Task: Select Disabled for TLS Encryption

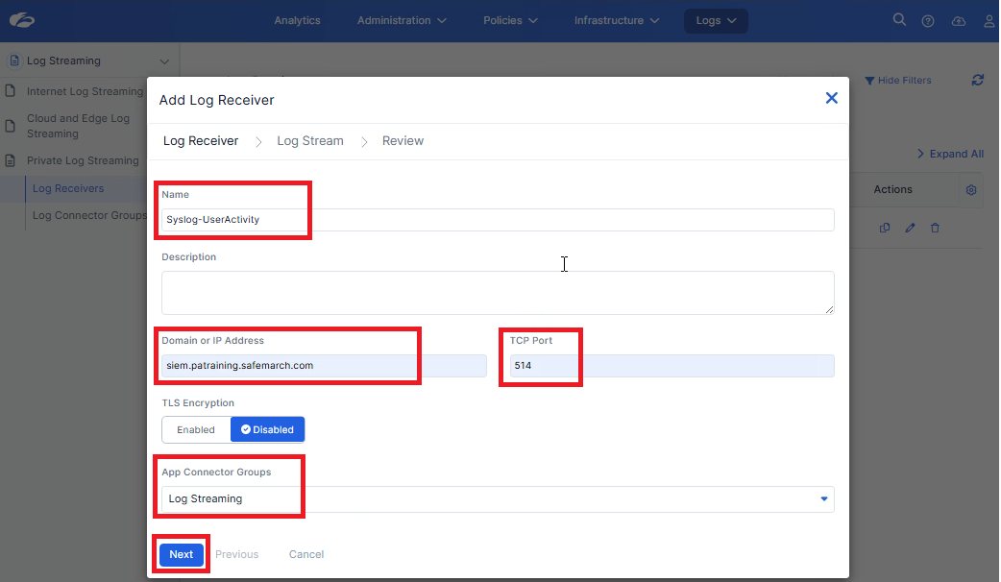Action: (267, 429)
